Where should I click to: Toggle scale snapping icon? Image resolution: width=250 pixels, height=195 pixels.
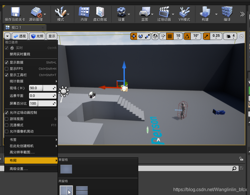[206, 36]
